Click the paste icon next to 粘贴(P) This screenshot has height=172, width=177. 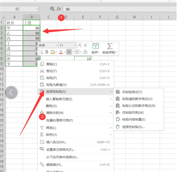coord(42,78)
